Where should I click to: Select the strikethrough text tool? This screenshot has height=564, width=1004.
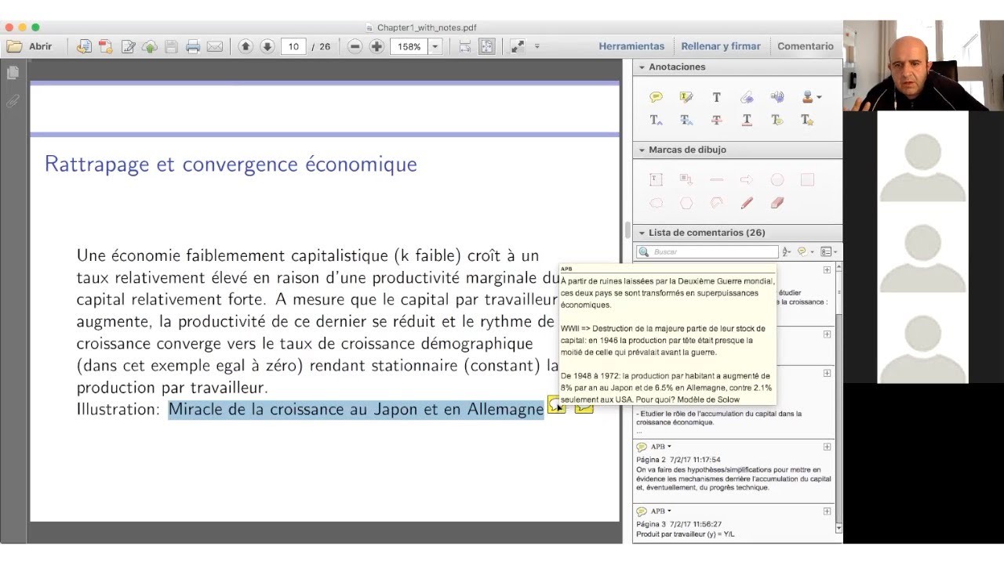tap(716, 120)
